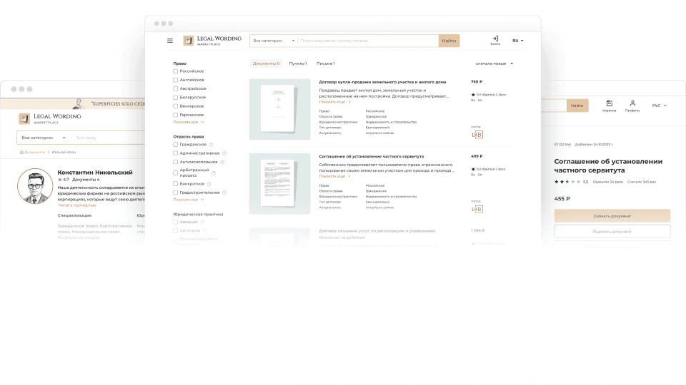Click 'Читать полностью' link in author profile
This screenshot has width=686, height=385.
(76, 205)
